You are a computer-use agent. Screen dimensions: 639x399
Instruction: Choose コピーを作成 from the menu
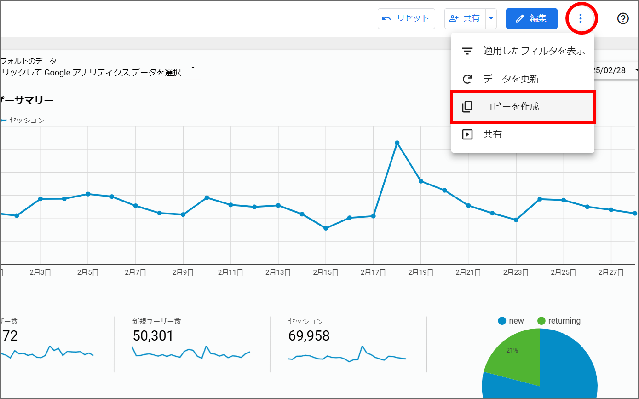(511, 107)
